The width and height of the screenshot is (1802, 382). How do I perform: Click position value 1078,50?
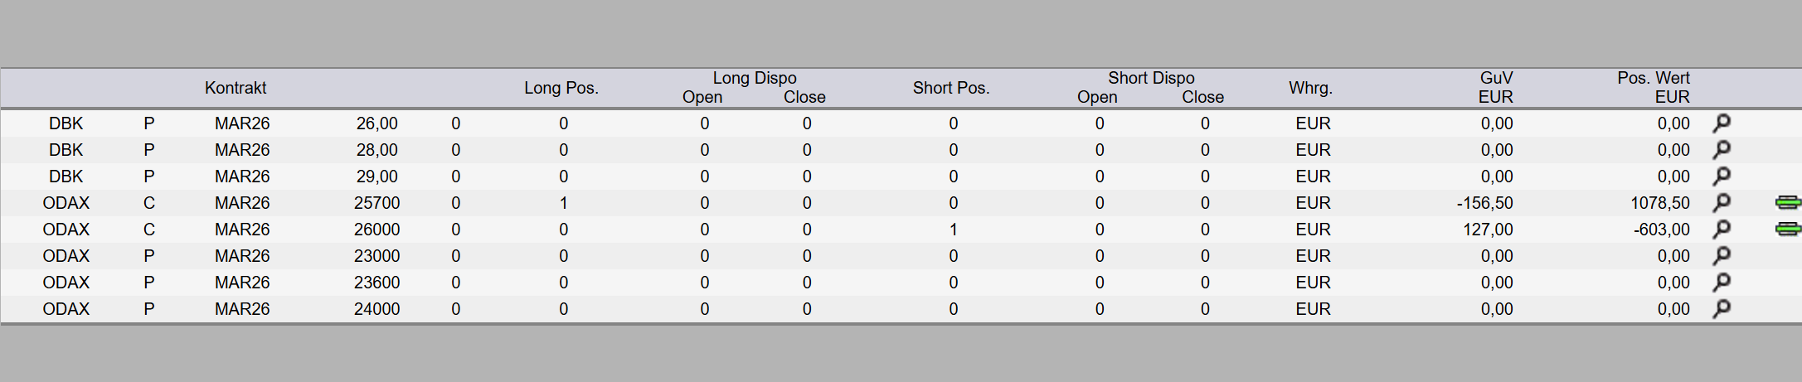point(1659,203)
